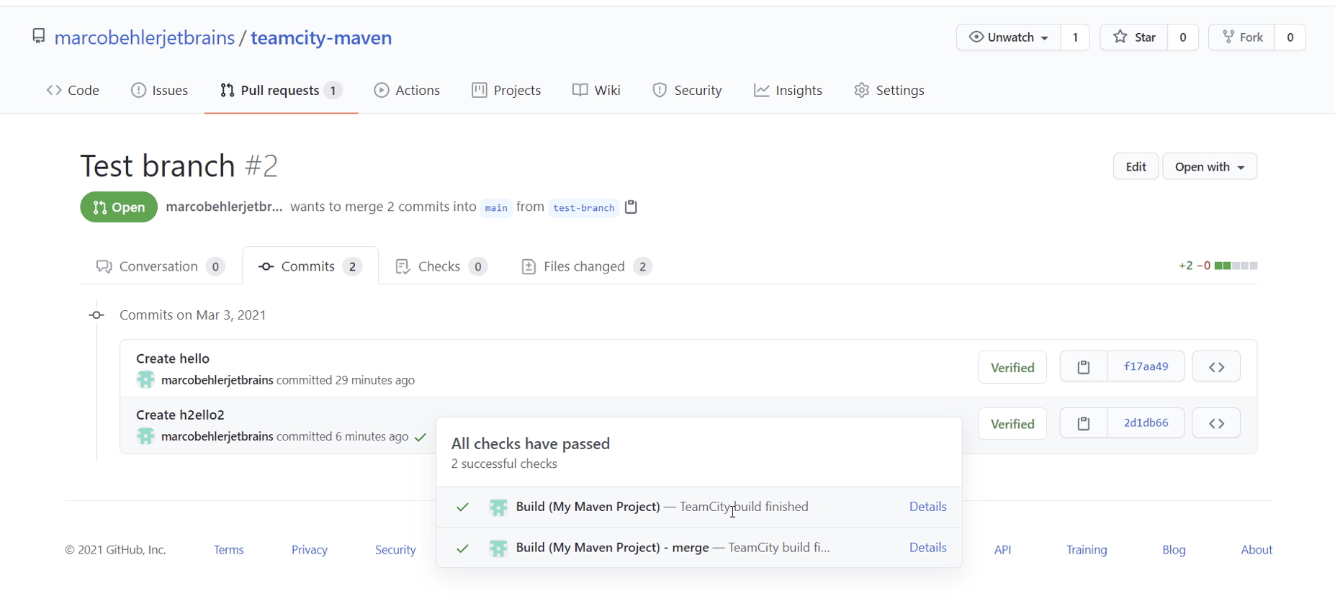This screenshot has height=596, width=1335.
Task: Open the Conversation tab
Action: tap(159, 266)
